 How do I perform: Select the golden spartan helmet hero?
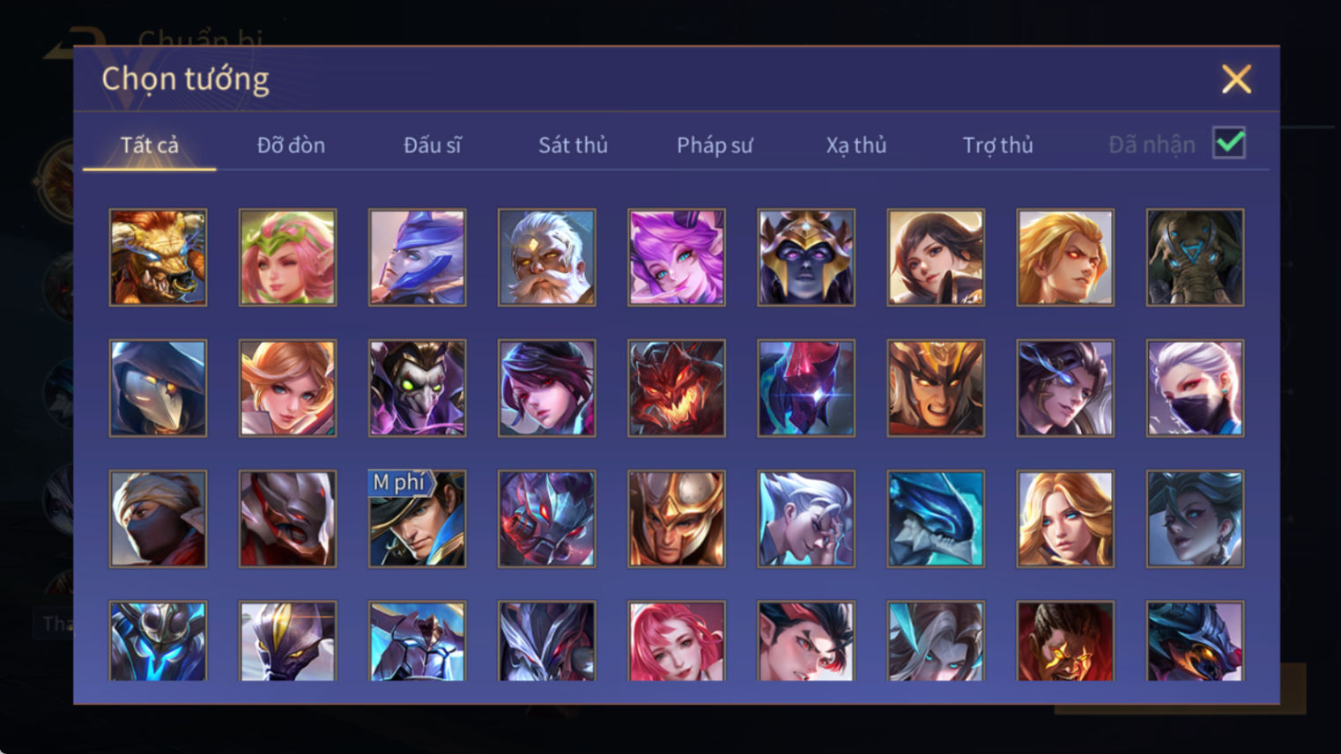click(x=676, y=519)
